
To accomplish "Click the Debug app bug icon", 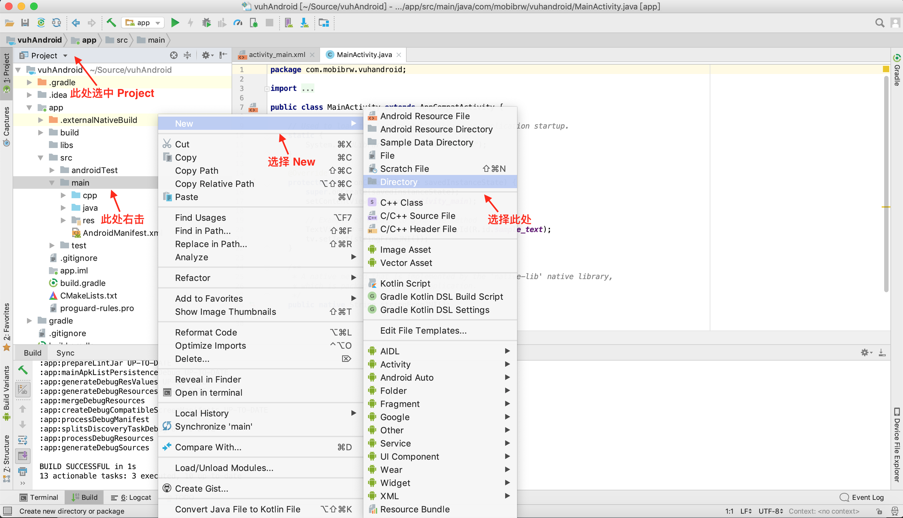I will coord(206,23).
